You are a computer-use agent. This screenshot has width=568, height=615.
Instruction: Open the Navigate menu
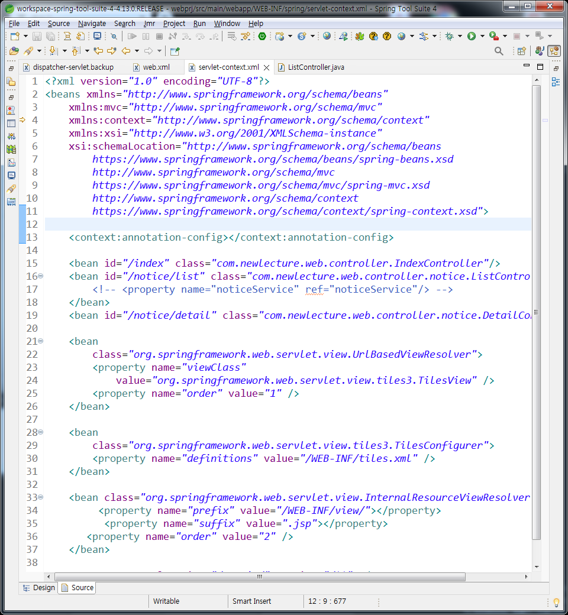[92, 24]
